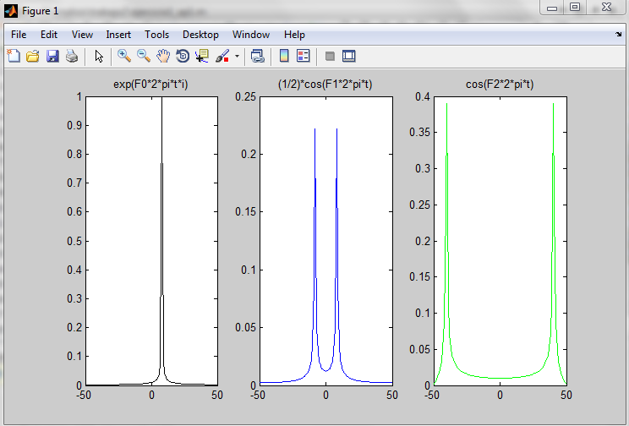629x426 pixels.
Task: Open the Tools menu
Action: click(156, 35)
